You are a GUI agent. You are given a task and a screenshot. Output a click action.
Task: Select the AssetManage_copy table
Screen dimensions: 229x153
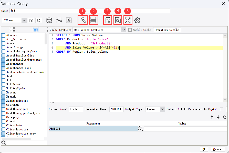(x=18, y=68)
